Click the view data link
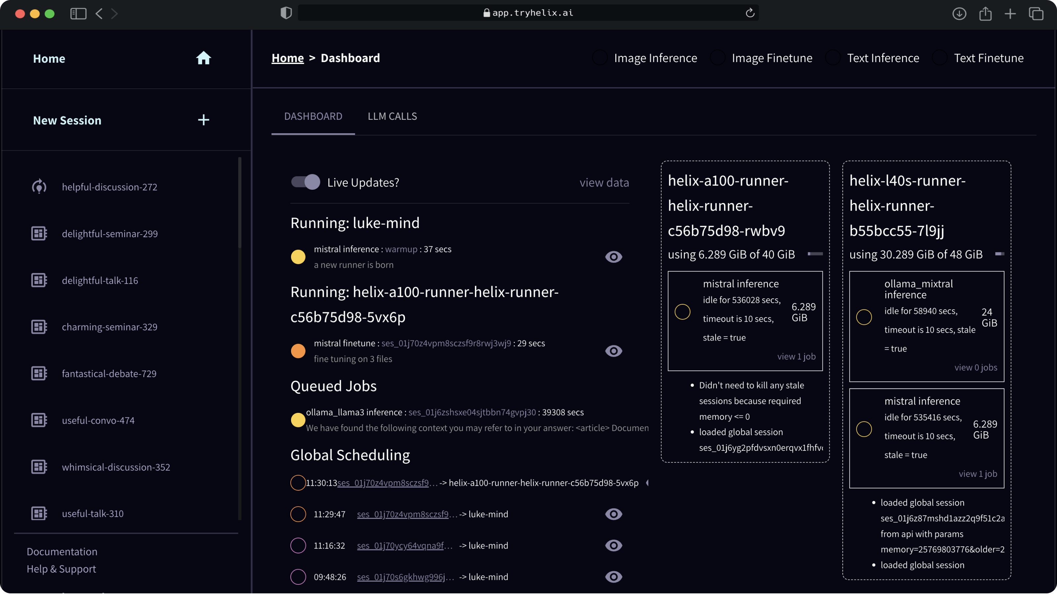The width and height of the screenshot is (1057, 594). 604,182
